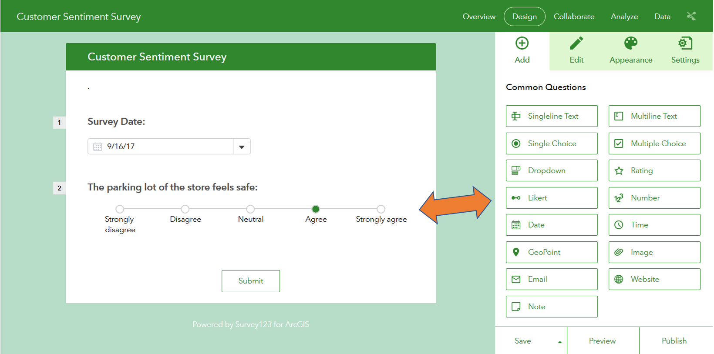Click the share icon in header
The height and width of the screenshot is (354, 714).
691,17
